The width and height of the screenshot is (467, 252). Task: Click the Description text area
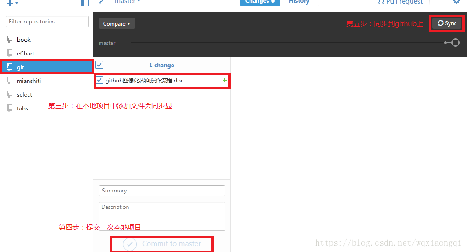pos(162,216)
